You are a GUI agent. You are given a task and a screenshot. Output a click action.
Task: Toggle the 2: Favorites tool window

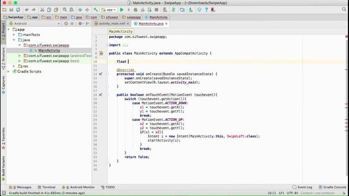tap(3, 138)
